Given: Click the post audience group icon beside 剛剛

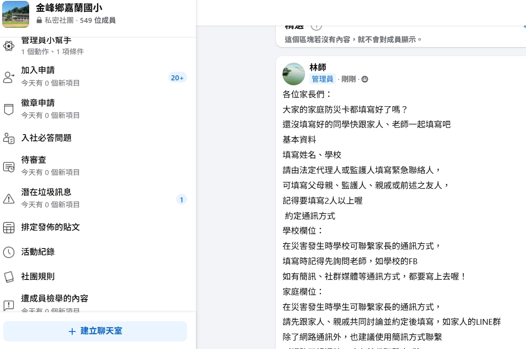Looking at the screenshot, I should point(365,79).
